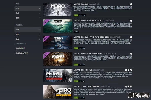Open Metro Exodus Expansion Pass title
151x100 pixels.
[89, 54]
